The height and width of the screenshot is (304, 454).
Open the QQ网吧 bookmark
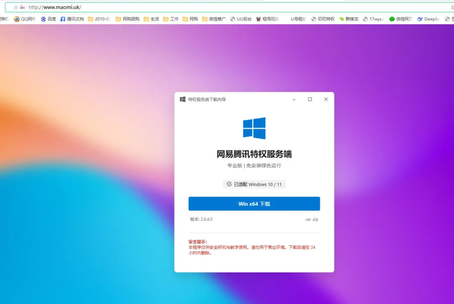[x=25, y=19]
